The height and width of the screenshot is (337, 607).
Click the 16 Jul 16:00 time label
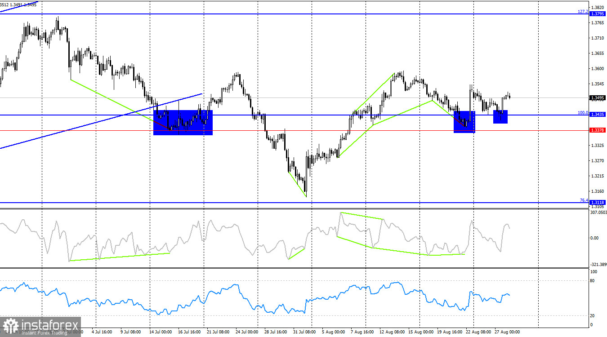[188, 332]
